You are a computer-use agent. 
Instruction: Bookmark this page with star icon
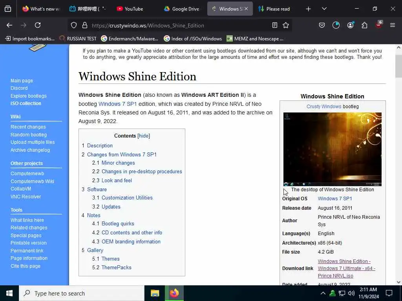(x=286, y=25)
